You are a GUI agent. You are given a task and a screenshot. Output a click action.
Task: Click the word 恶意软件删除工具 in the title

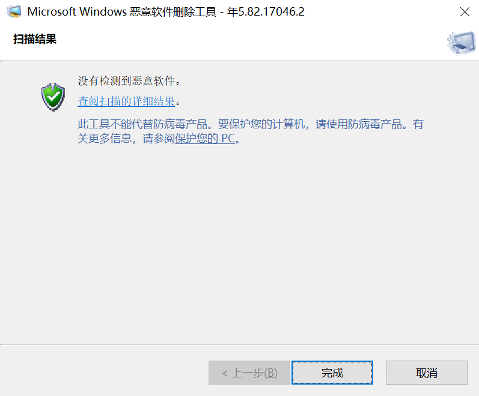point(173,11)
